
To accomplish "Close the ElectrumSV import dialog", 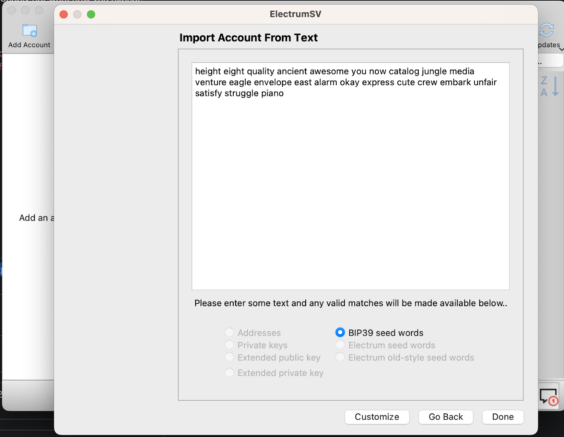I will 64,14.
